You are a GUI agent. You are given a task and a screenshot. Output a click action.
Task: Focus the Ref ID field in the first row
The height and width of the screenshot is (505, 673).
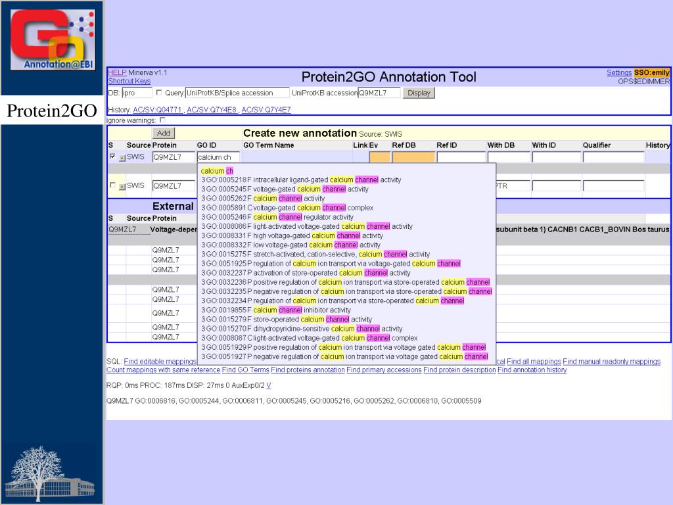(461, 157)
